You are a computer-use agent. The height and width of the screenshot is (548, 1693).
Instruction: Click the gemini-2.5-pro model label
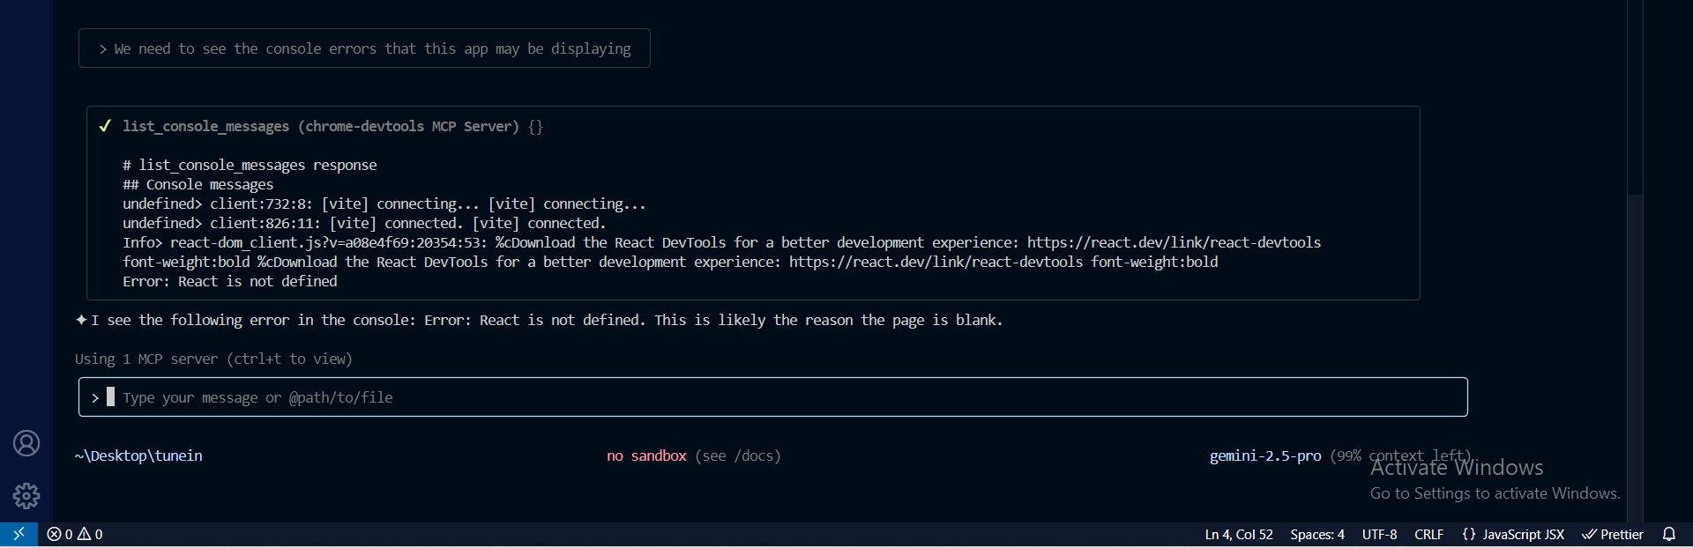1264,455
